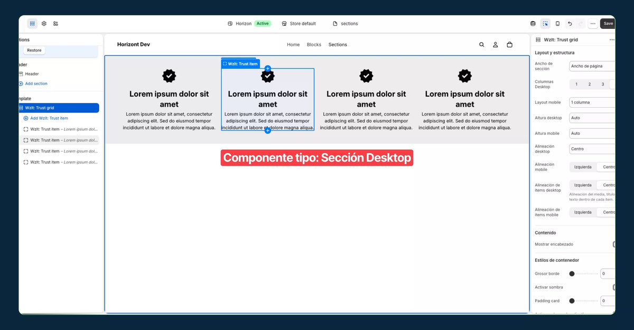The height and width of the screenshot is (330, 634).
Task: Click Home in store preview navigation
Action: 293,45
